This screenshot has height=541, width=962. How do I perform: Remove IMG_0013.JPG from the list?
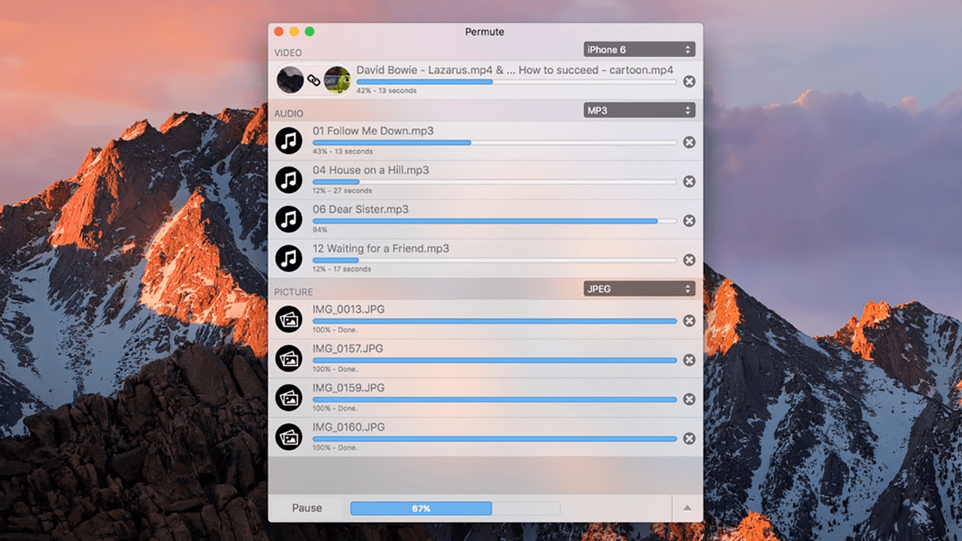[x=689, y=321]
